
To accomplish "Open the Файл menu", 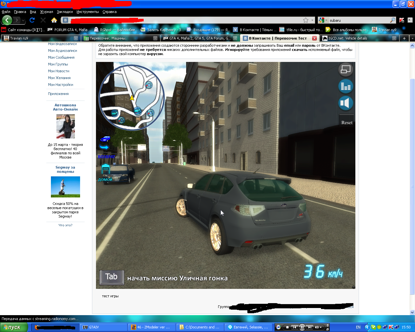I will (x=6, y=12).
